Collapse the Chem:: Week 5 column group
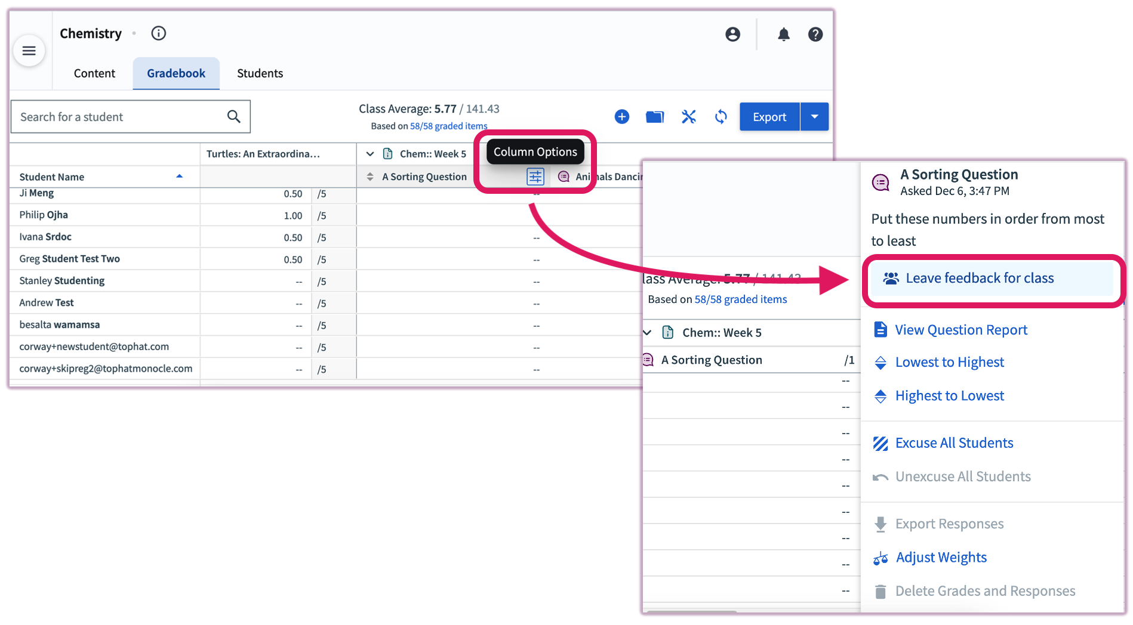Screen dimensions: 1133x625 point(370,153)
